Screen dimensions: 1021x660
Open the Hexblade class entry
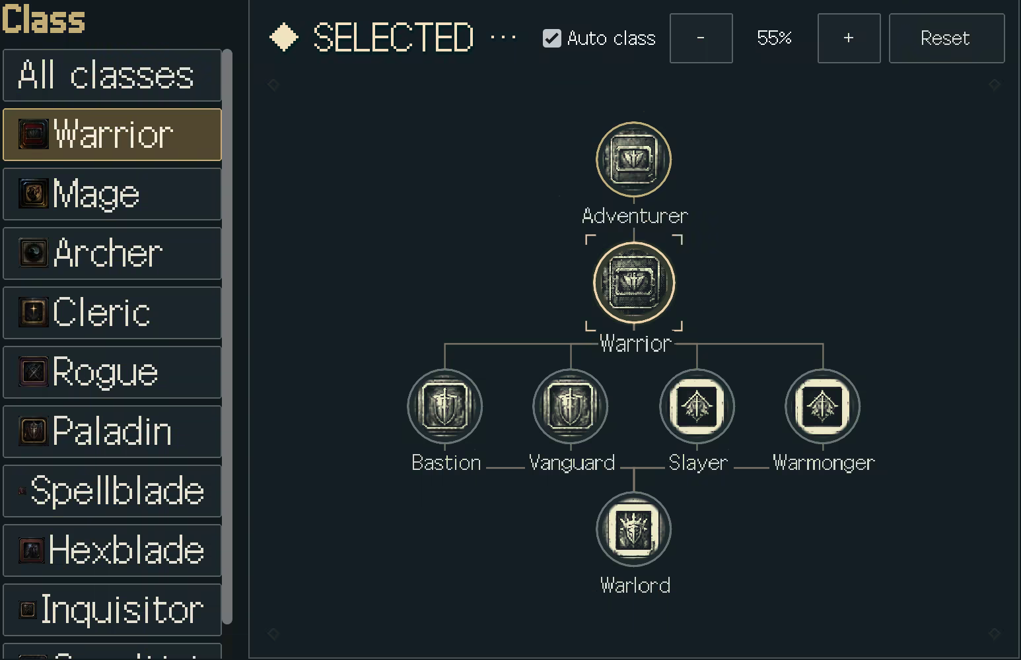coord(112,550)
